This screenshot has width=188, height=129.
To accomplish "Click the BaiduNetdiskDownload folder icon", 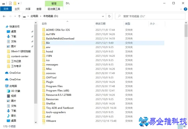I will (x=44, y=38).
